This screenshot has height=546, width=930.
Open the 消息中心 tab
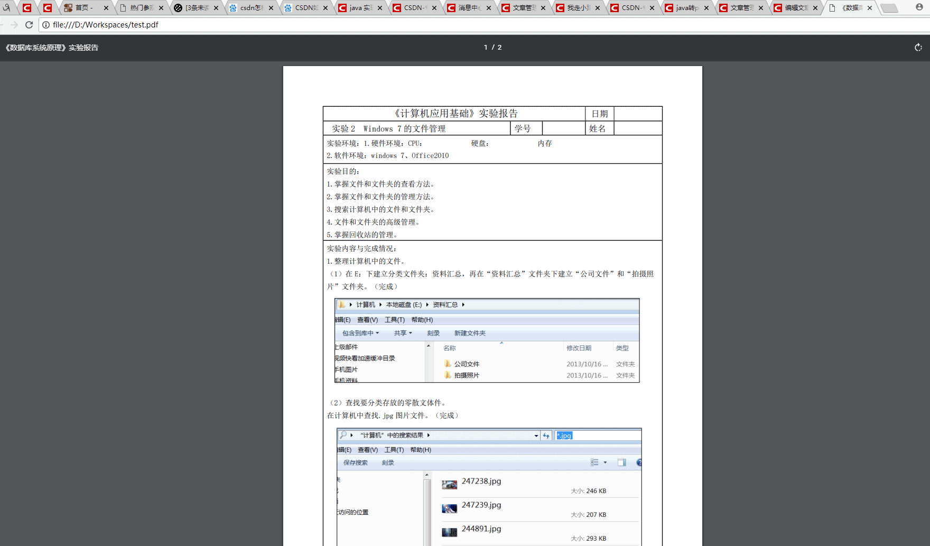coord(468,8)
